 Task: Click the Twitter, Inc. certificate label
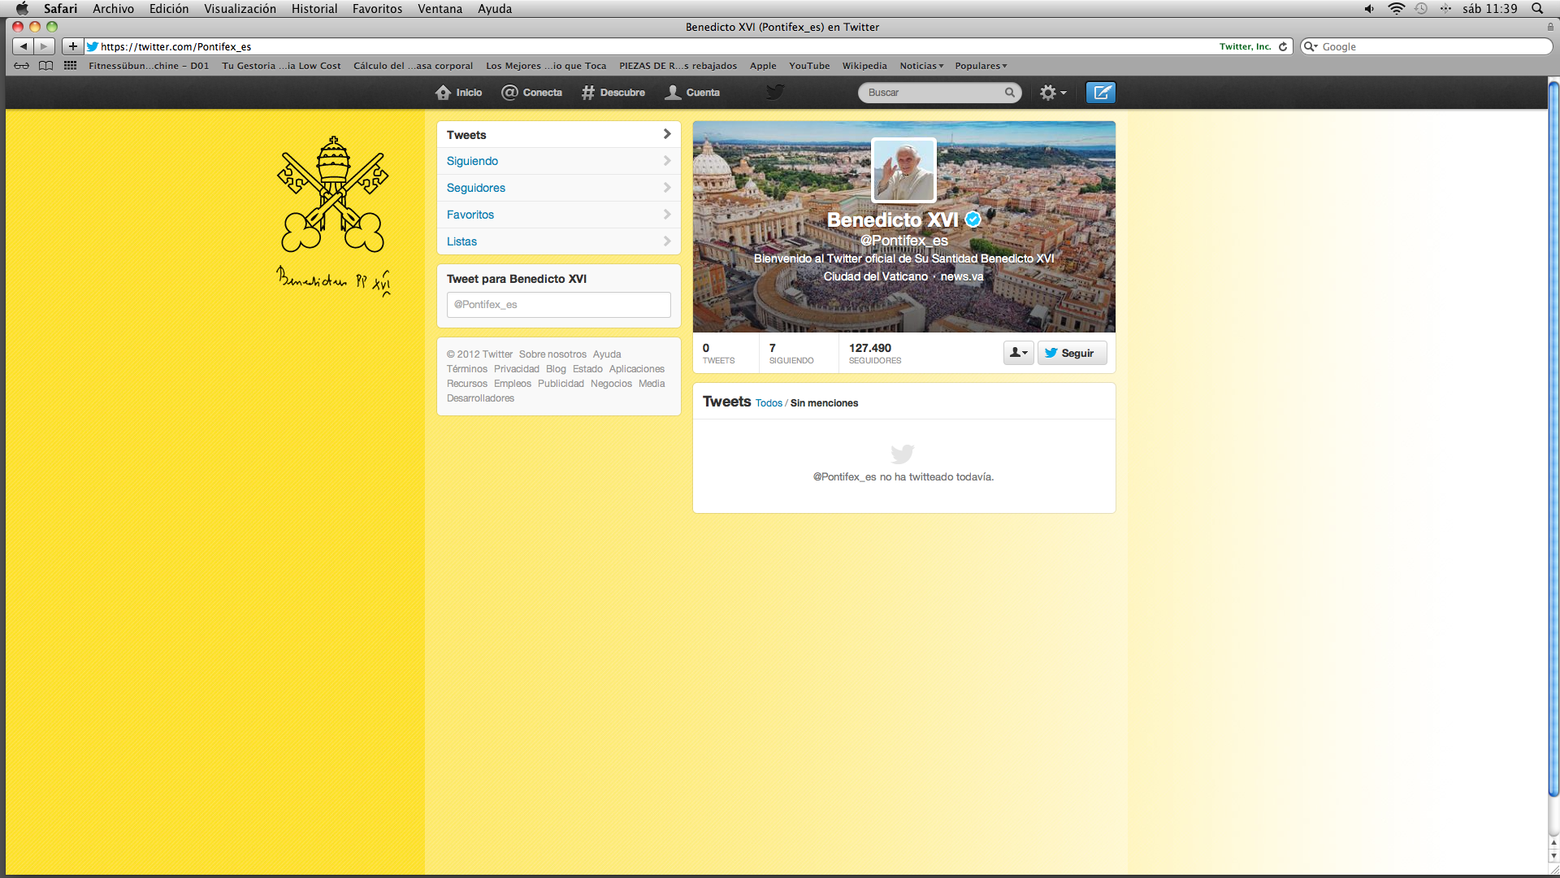(x=1245, y=46)
